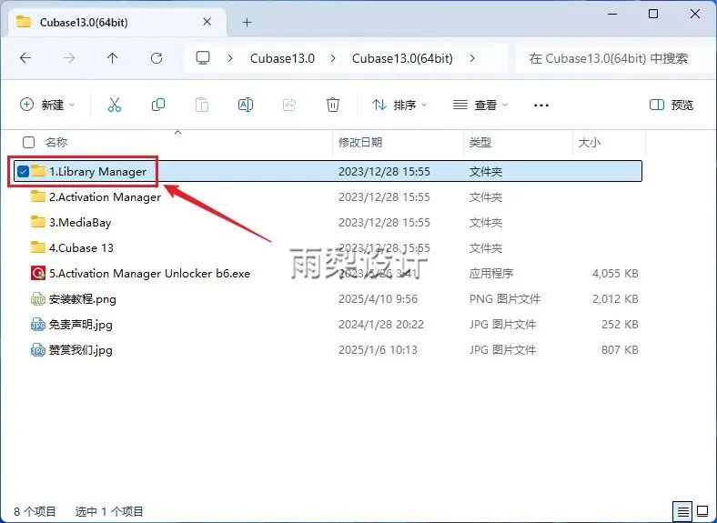Click the Share icon in the toolbar

(x=289, y=105)
